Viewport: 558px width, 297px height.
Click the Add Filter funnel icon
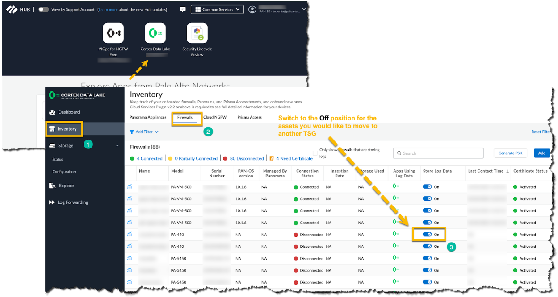[x=132, y=132]
